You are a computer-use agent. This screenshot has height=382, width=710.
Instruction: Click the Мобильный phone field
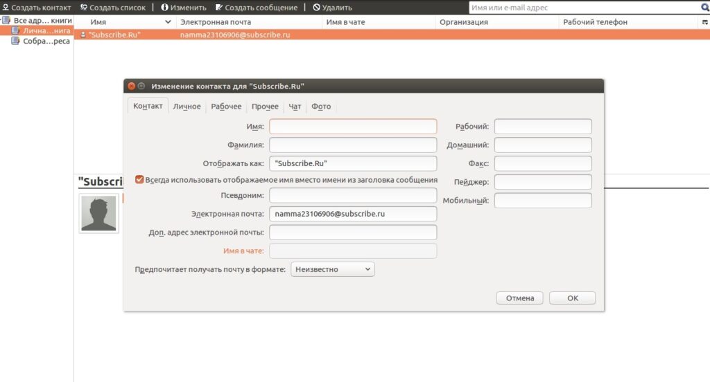(x=543, y=200)
